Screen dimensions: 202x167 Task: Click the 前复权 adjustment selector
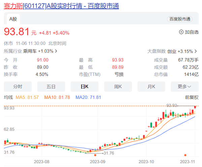pyautogui.click(x=192, y=97)
